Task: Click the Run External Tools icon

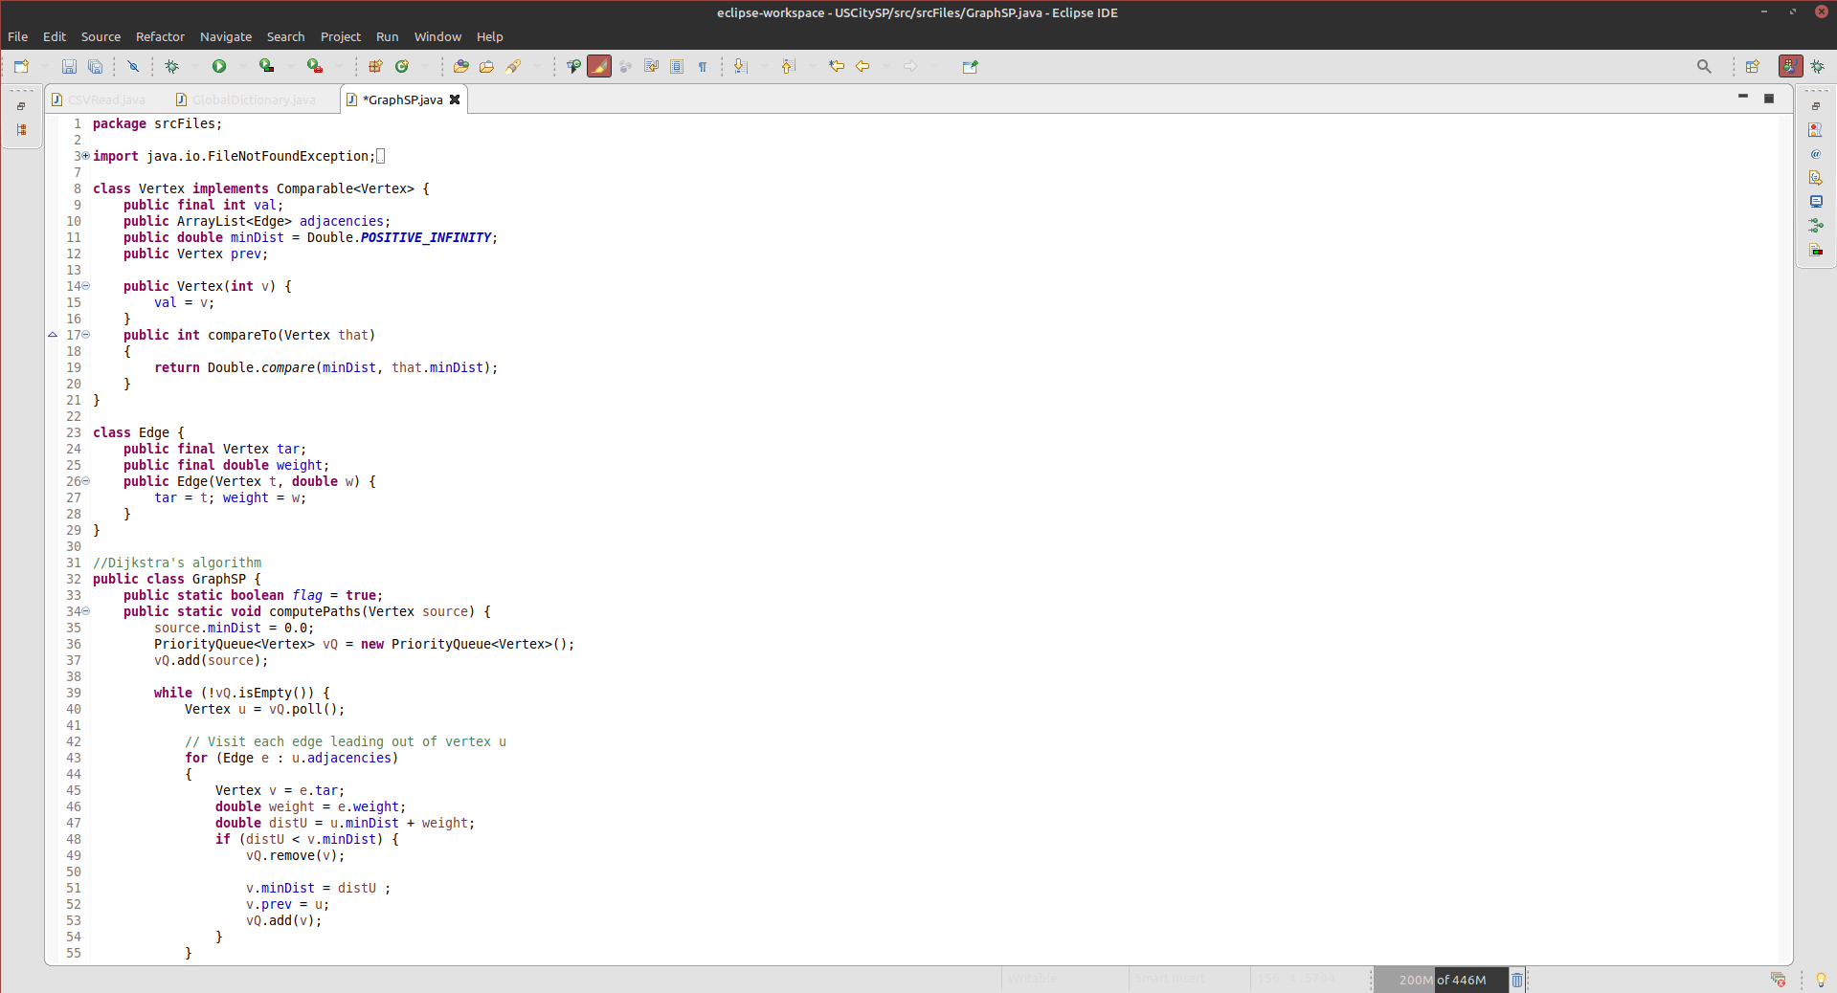Action: [315, 66]
